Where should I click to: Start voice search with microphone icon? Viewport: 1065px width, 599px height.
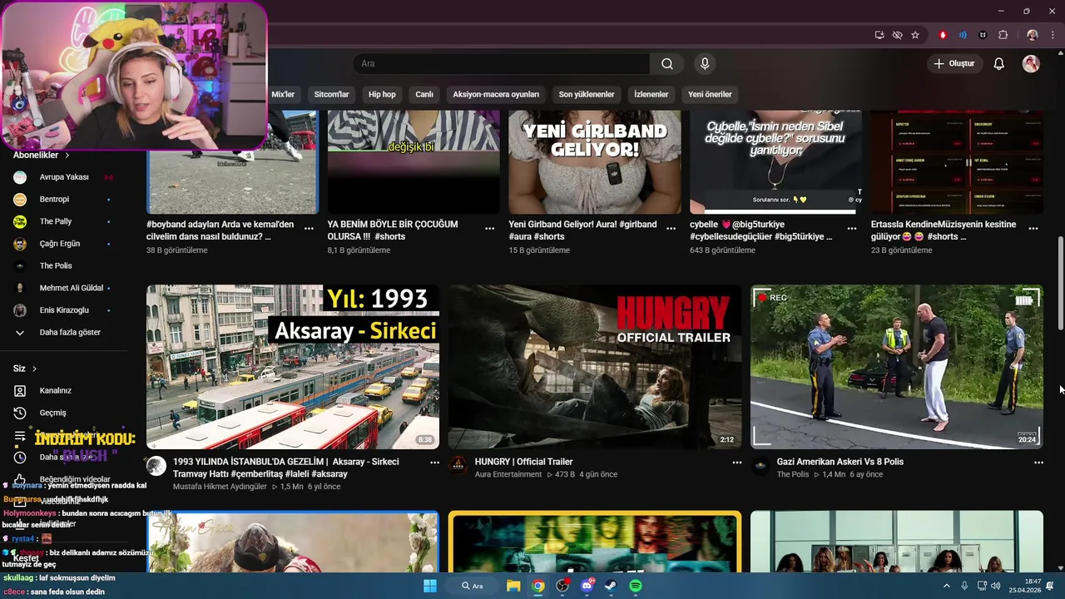[705, 64]
